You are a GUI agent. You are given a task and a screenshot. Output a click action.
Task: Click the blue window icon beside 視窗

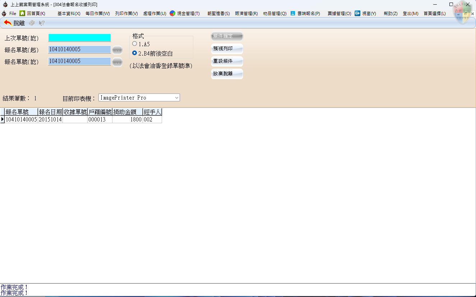[x=357, y=13]
